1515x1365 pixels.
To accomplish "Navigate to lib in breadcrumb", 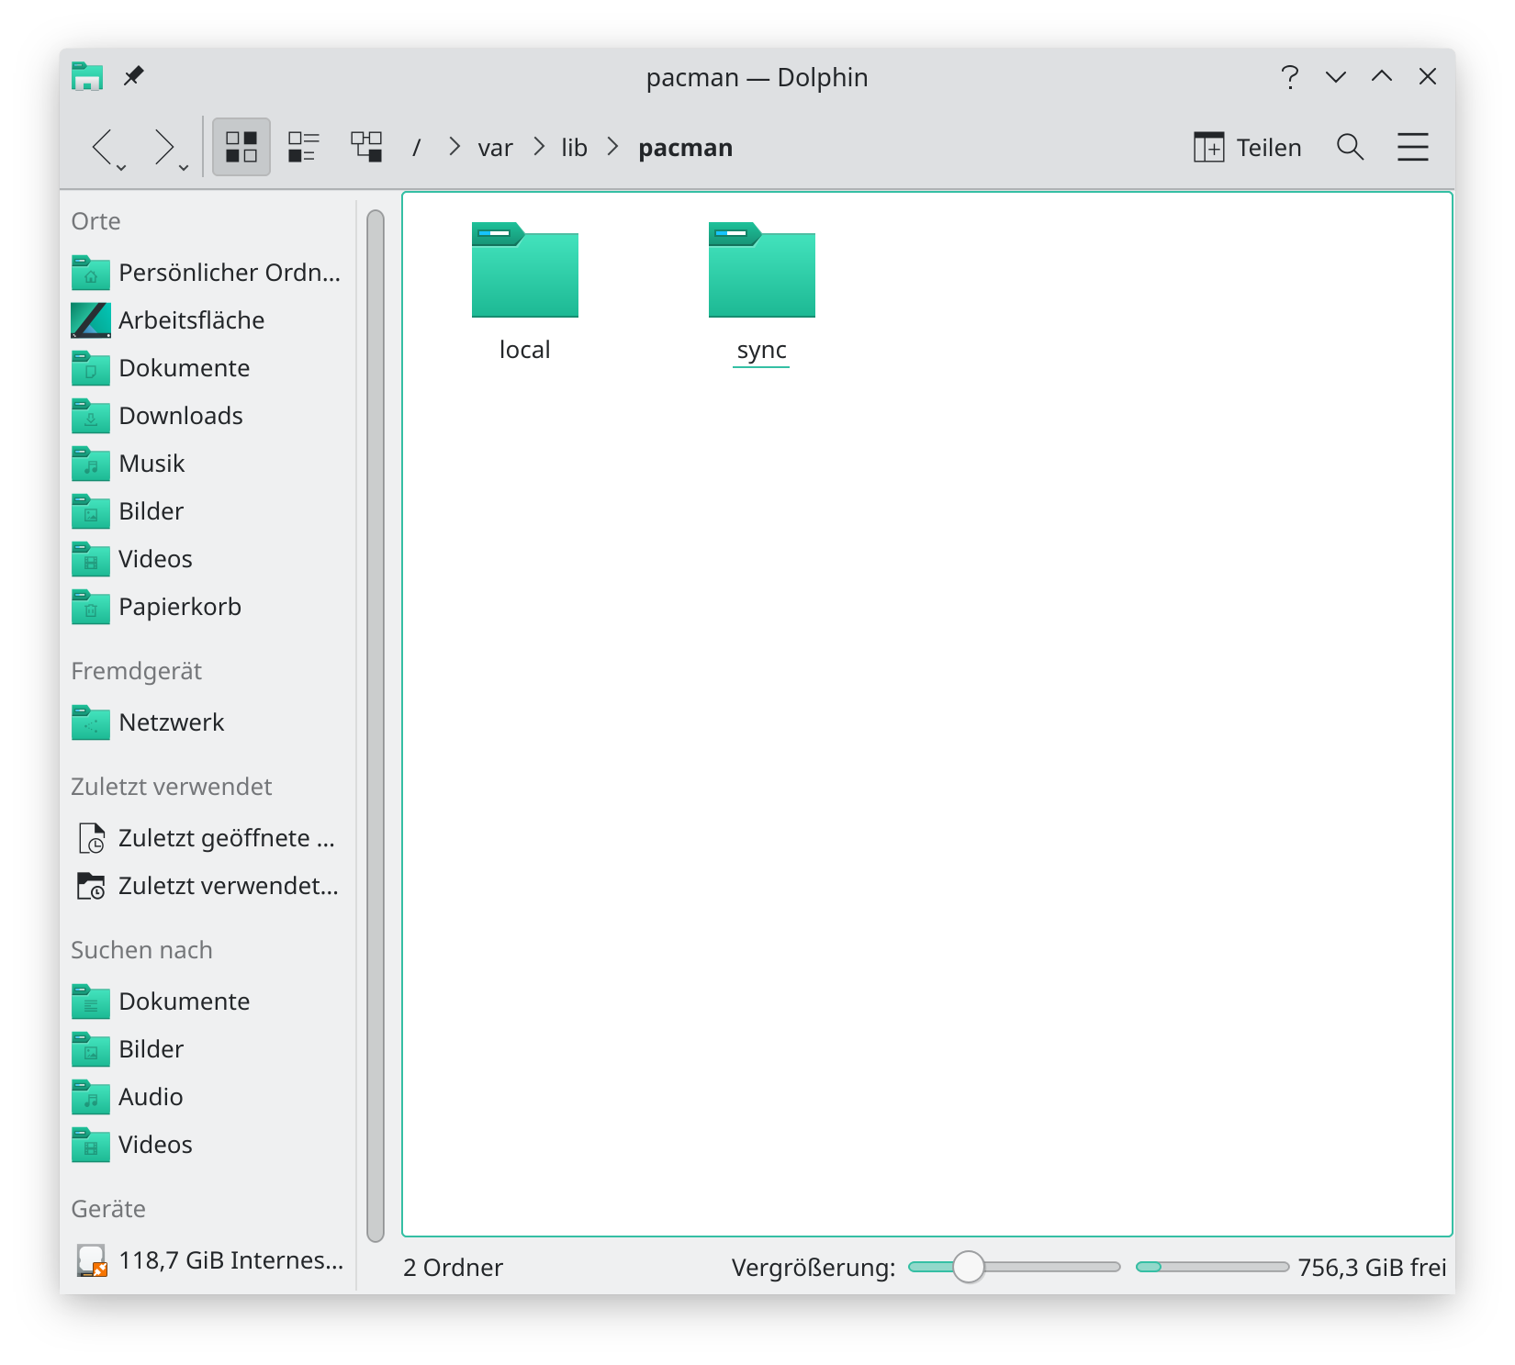I will click(574, 148).
